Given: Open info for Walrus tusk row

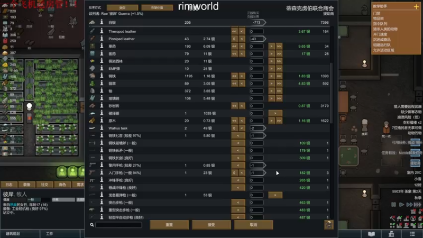Looking at the screenshot, I should coord(102,128).
